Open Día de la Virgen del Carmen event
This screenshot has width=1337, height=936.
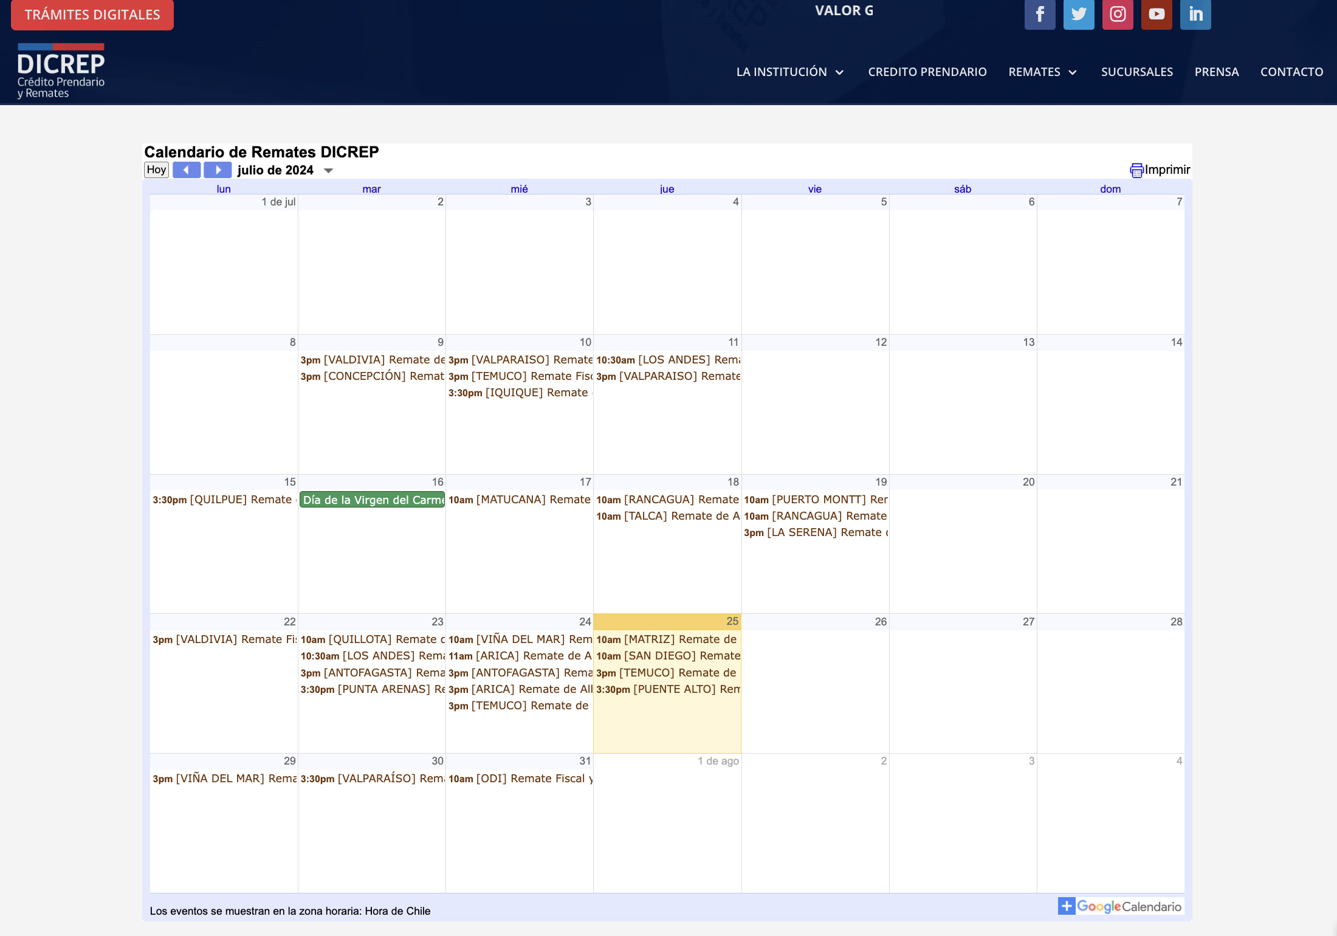pos(373,500)
